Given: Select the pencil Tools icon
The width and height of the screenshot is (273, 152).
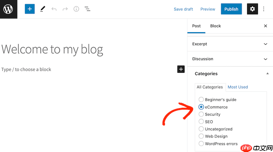Looking at the screenshot, I should 43,9.
